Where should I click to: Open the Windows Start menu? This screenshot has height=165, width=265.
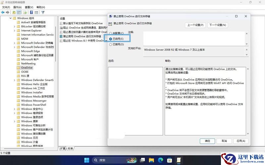tap(87, 160)
